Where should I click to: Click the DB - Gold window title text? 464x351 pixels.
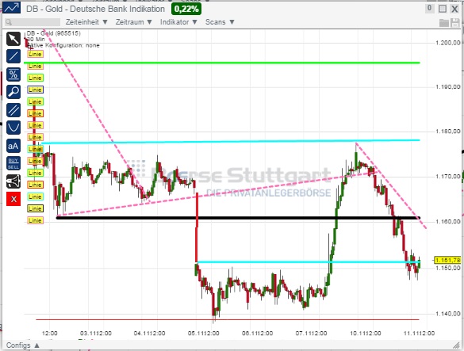pyautogui.click(x=95, y=9)
